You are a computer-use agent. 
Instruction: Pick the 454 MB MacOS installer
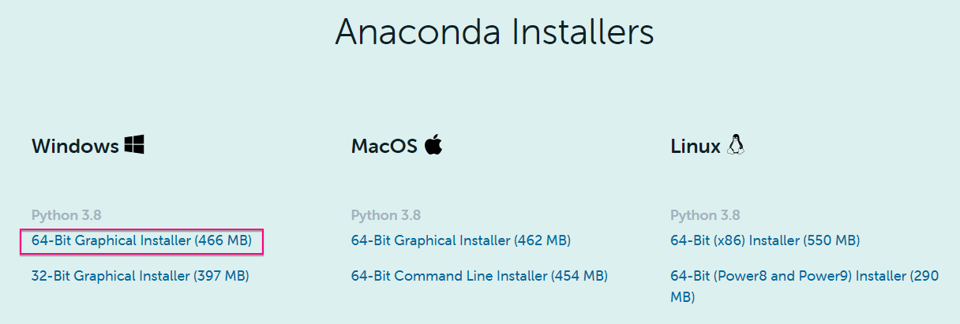pos(479,276)
